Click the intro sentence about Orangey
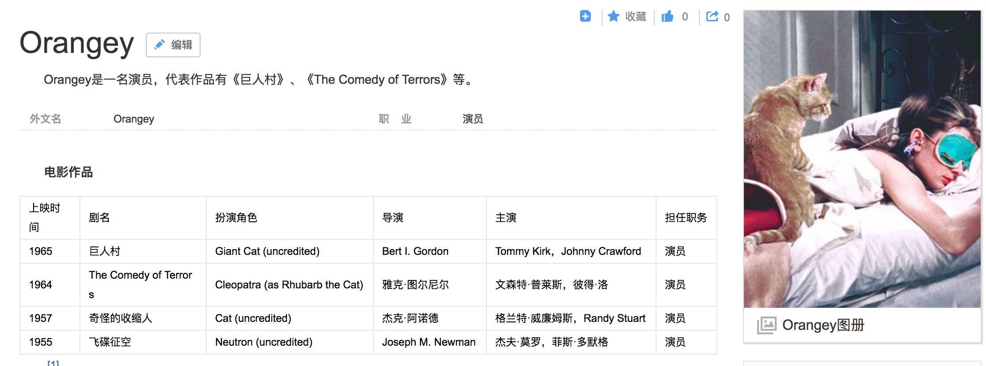 coord(259,80)
